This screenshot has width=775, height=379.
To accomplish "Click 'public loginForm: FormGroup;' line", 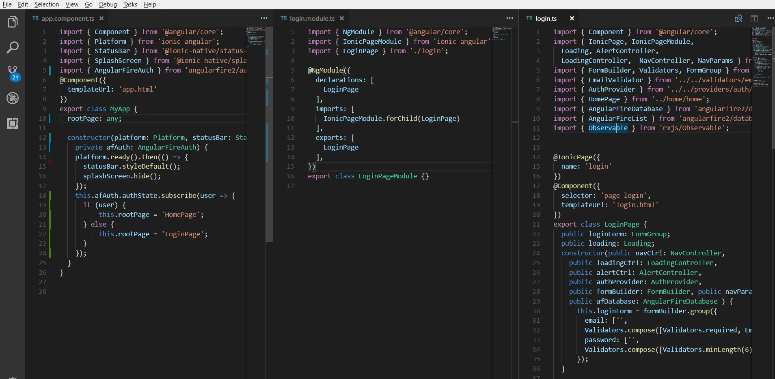I will (x=615, y=234).
